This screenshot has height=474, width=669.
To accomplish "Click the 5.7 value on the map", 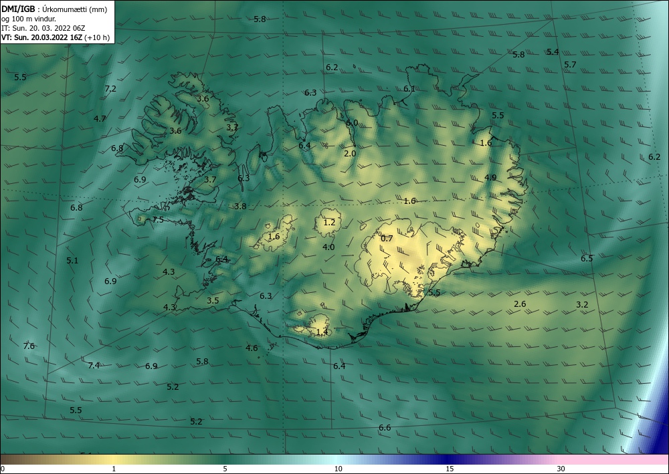I will pos(570,64).
